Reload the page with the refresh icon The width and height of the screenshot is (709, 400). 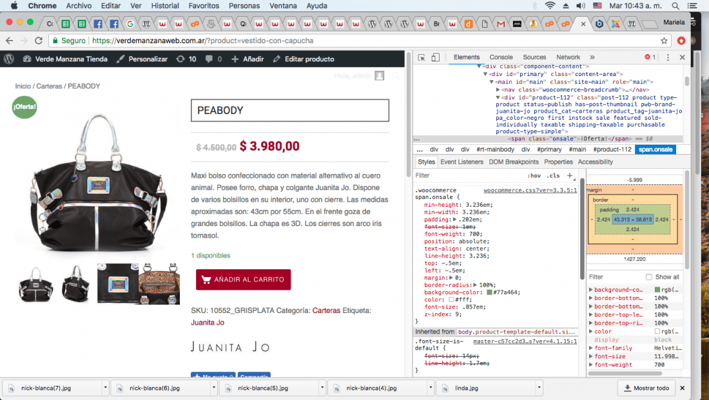(x=39, y=41)
